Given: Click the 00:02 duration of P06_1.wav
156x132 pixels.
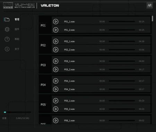Looking at the screenshot, I should tap(141, 121).
